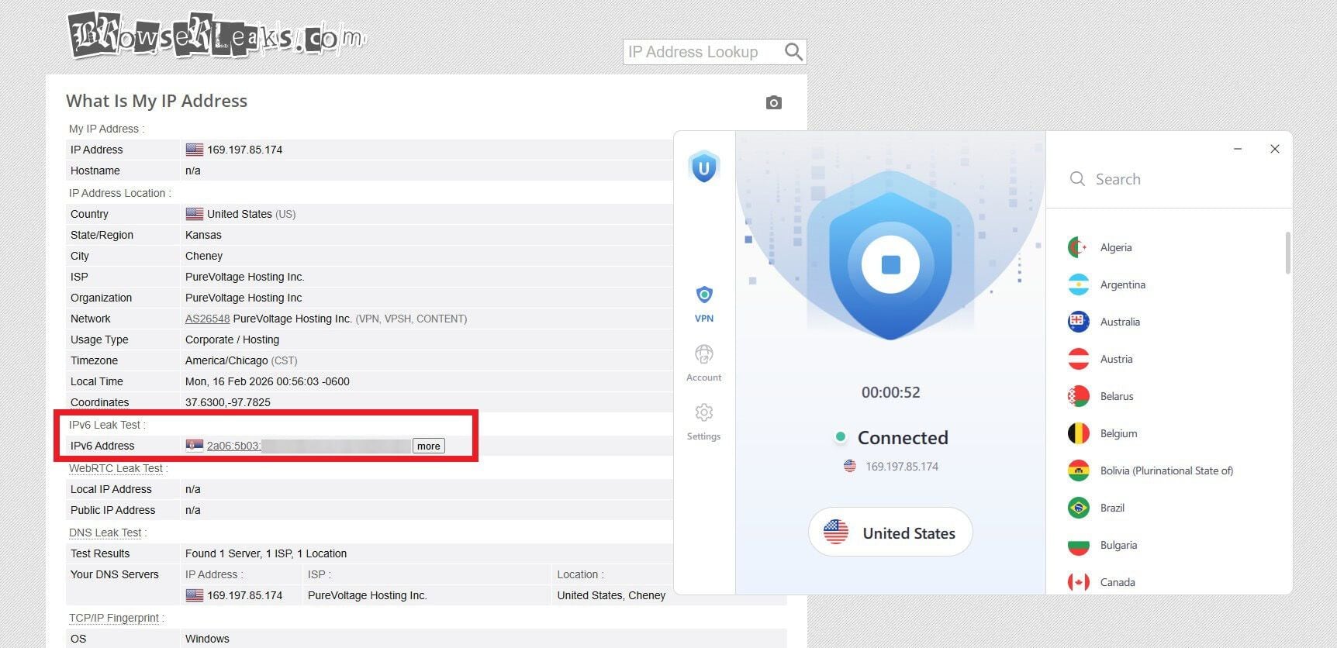Click the VPN app shield logo
The image size is (1337, 648).
click(704, 167)
